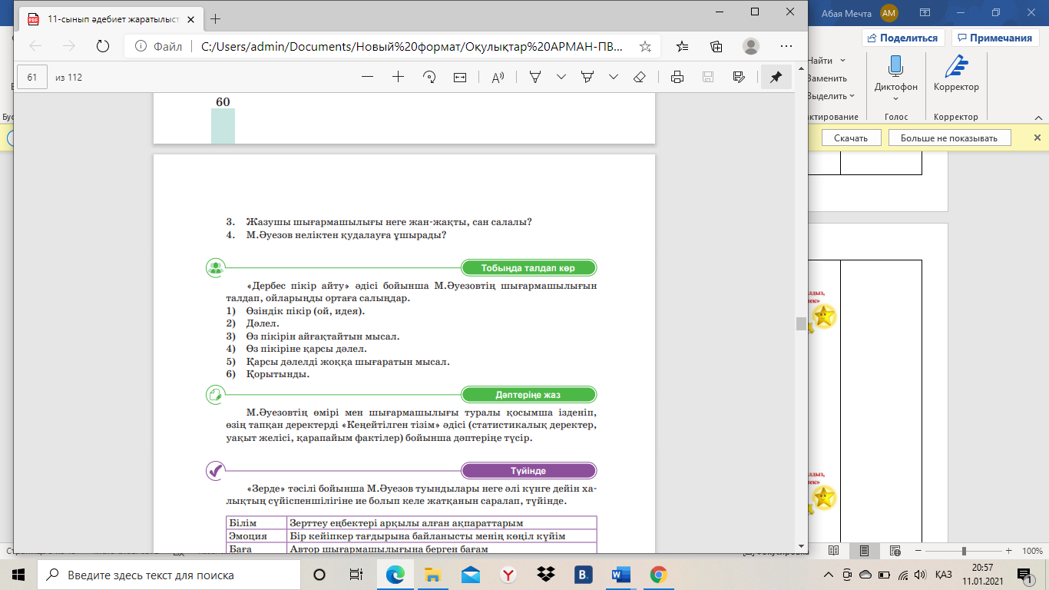
Task: Open Cortana from the taskbar
Action: click(x=319, y=575)
